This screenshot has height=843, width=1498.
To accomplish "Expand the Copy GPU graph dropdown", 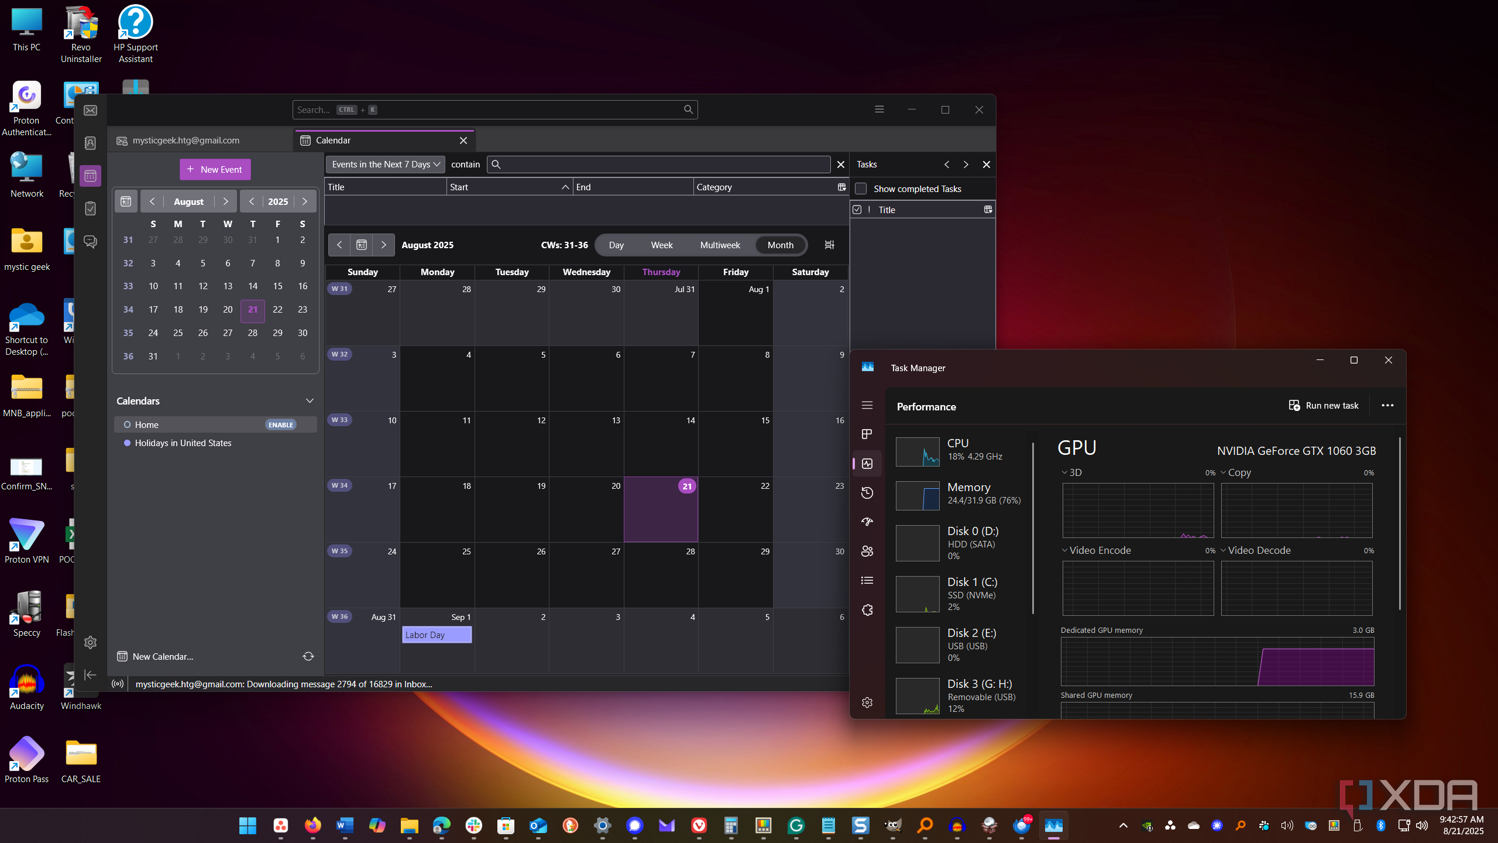I will pos(1223,472).
